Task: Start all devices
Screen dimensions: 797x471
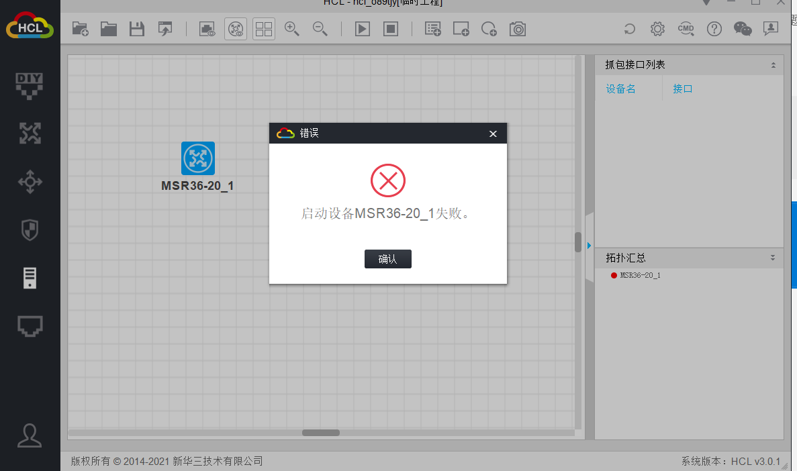Action: 363,29
